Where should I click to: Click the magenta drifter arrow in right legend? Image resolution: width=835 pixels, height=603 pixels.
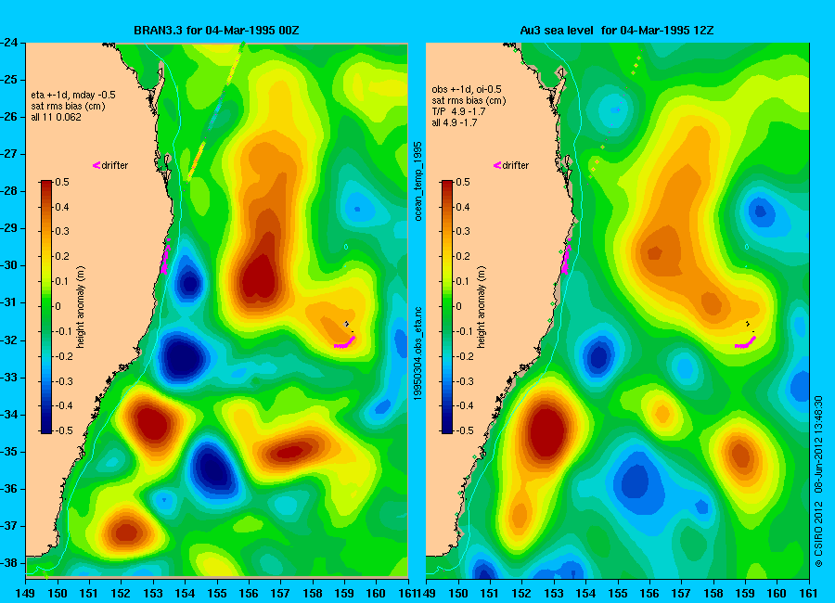(497, 165)
